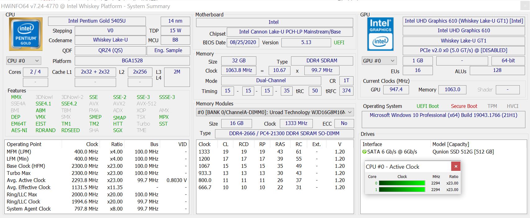This screenshot has height=218, width=530.
Task: Click the TPM indicator
Action: pyautogui.click(x=492, y=106)
